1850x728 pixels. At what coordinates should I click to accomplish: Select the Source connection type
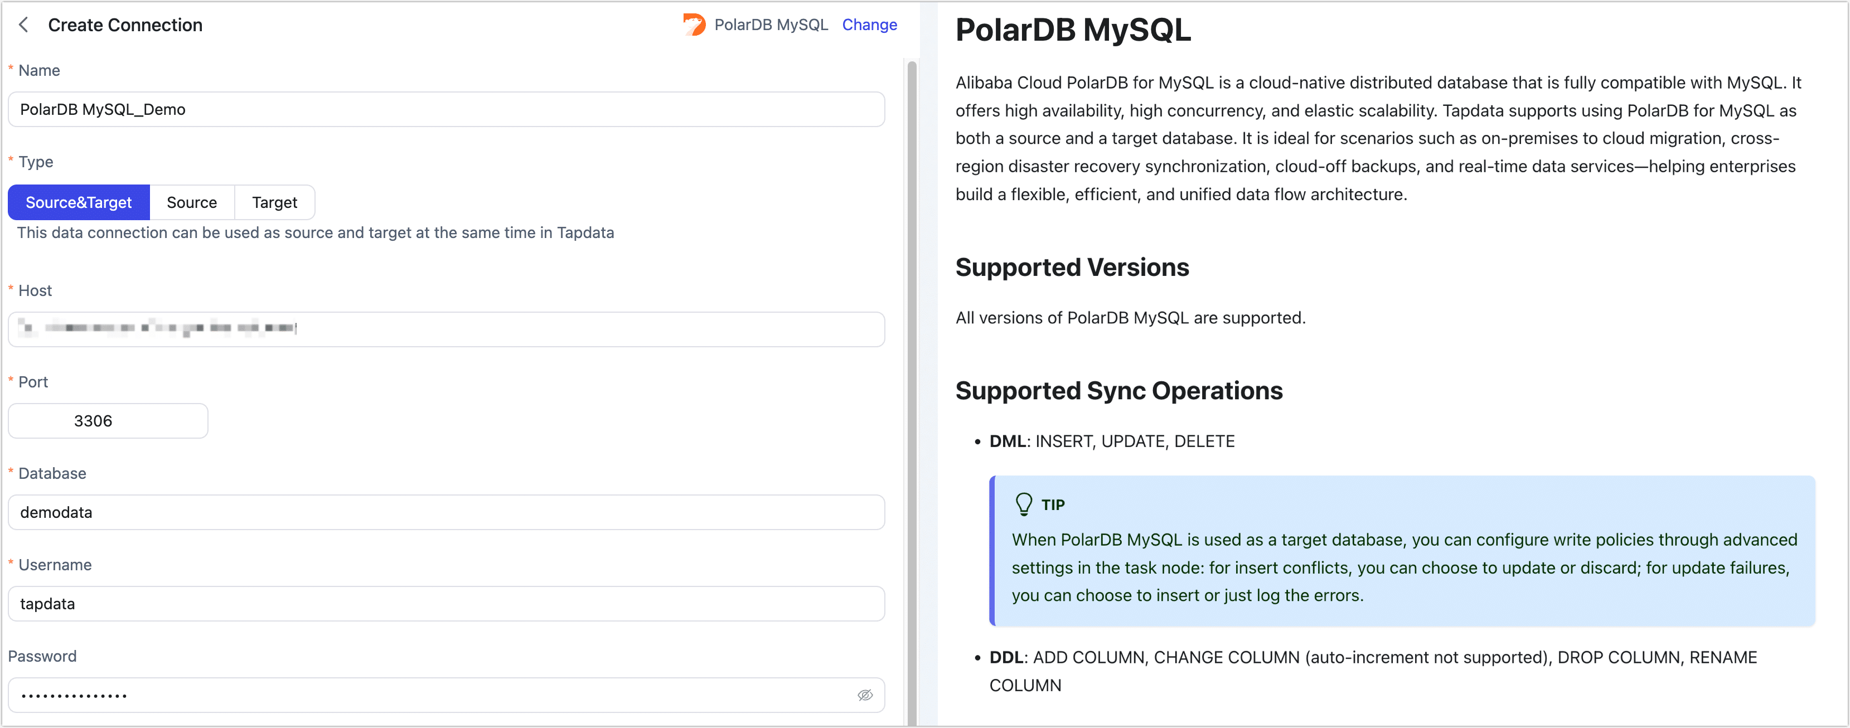click(x=192, y=202)
